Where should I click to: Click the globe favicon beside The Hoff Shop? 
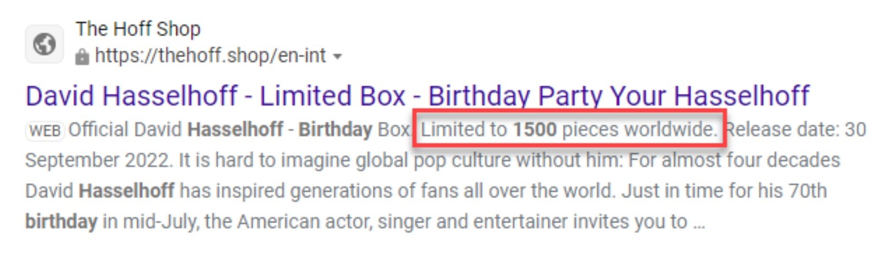point(44,43)
